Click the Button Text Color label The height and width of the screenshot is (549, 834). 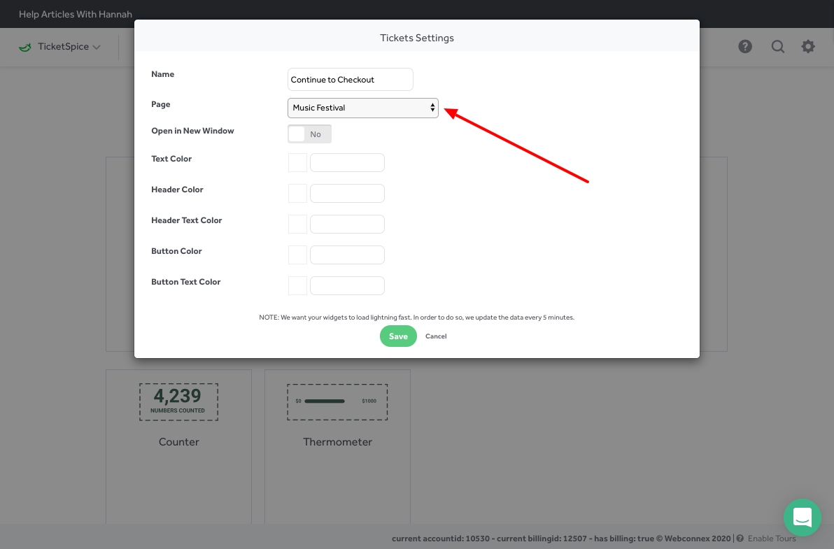point(185,282)
